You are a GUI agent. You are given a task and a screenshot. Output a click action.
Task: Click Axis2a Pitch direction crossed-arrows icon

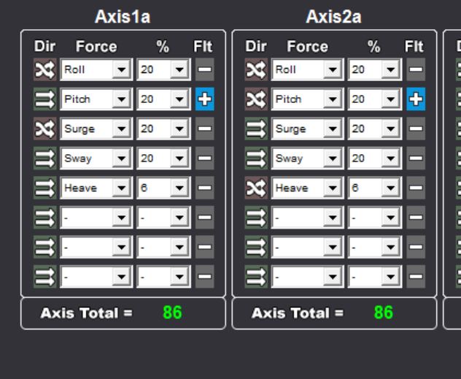256,99
